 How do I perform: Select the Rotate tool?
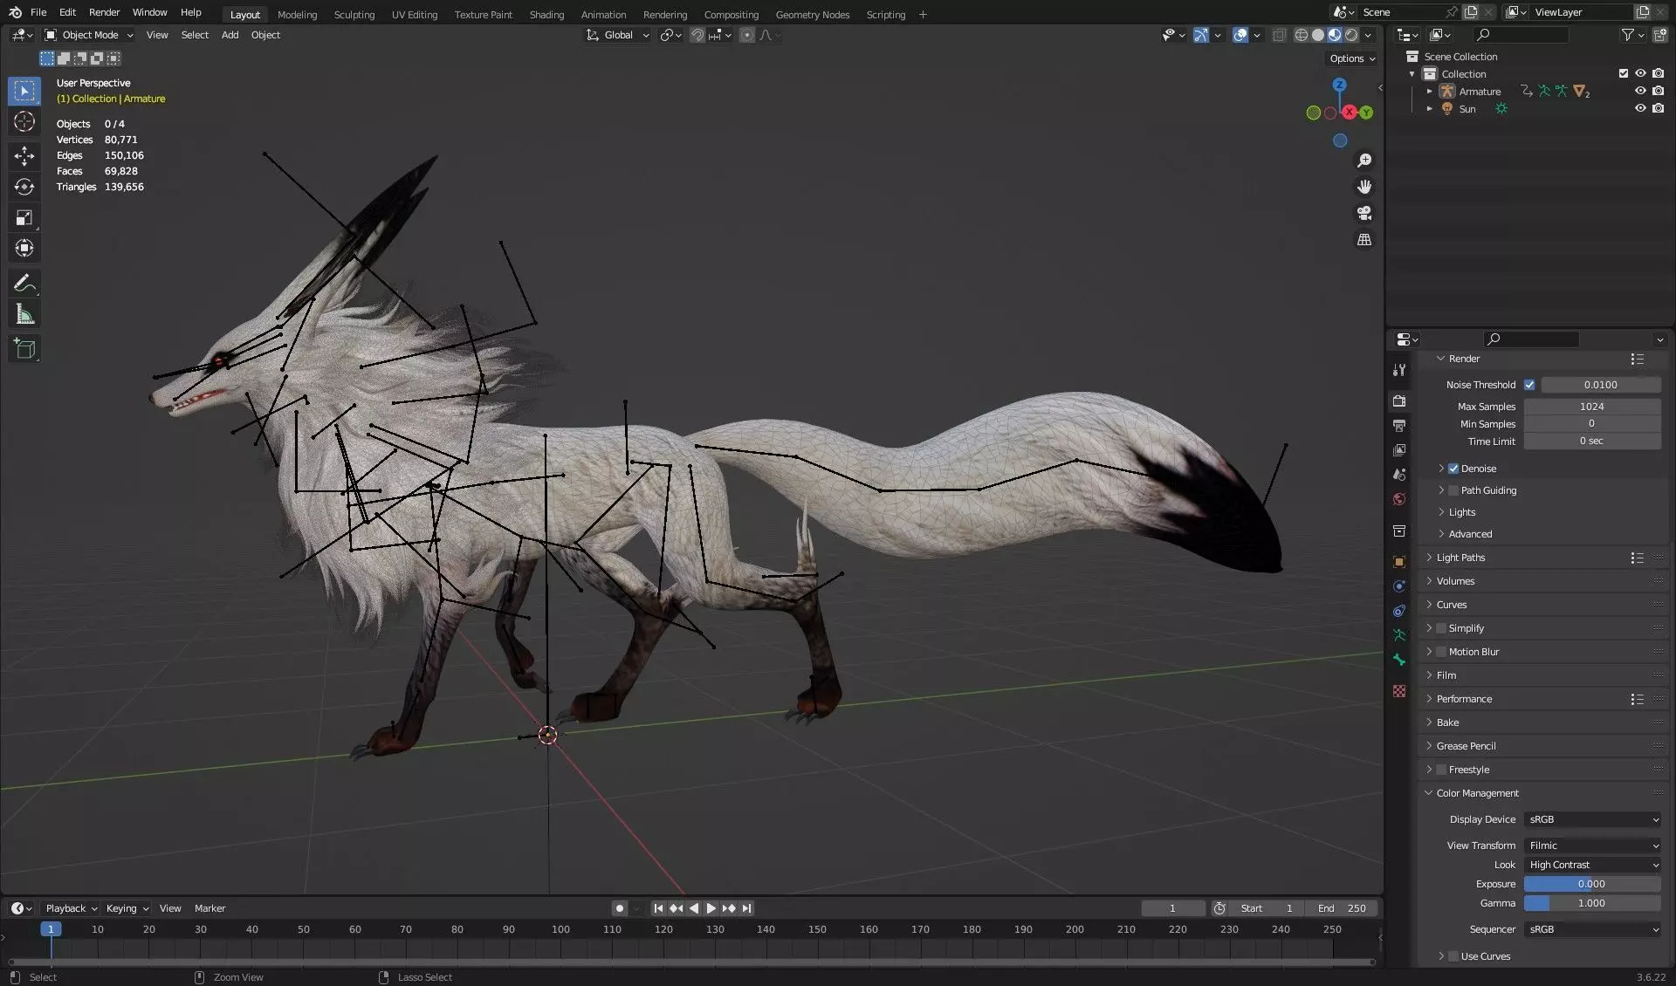24,187
